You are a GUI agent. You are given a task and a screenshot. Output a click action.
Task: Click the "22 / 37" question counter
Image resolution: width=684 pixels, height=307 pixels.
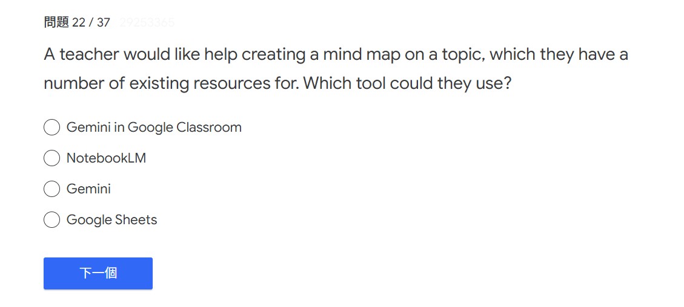(91, 23)
